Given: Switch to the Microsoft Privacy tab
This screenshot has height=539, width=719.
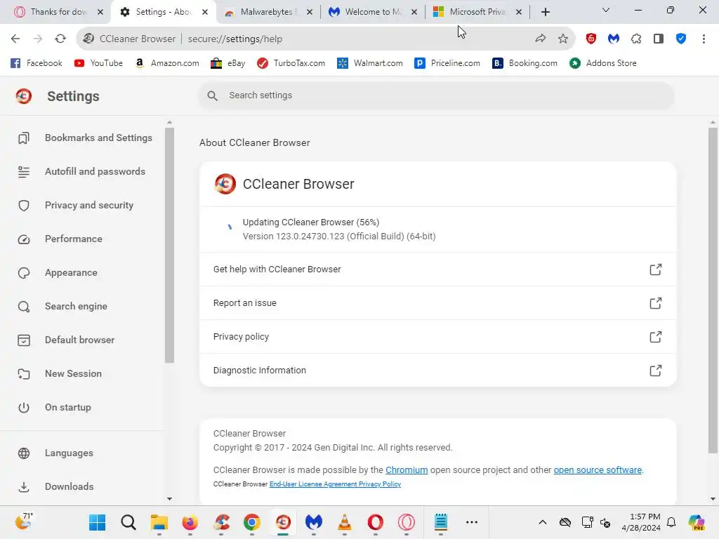Looking at the screenshot, I should pyautogui.click(x=477, y=12).
